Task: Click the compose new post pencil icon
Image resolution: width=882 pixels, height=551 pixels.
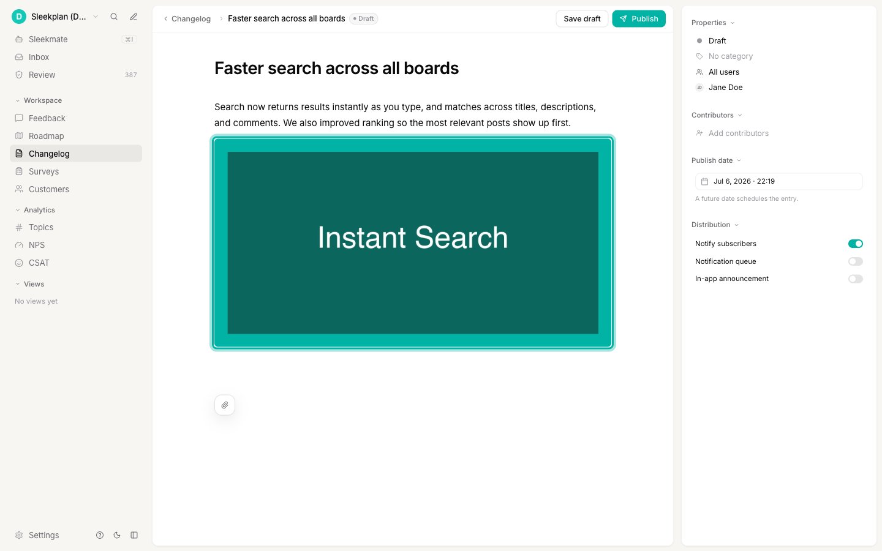Action: [134, 17]
